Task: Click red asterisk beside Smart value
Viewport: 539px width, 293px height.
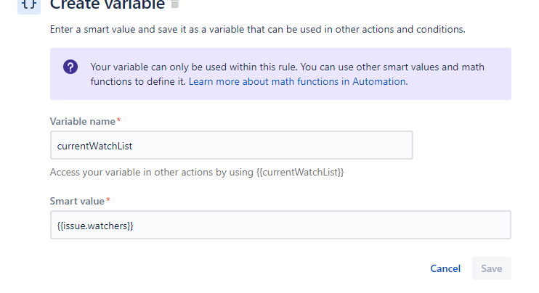Action: 108,199
